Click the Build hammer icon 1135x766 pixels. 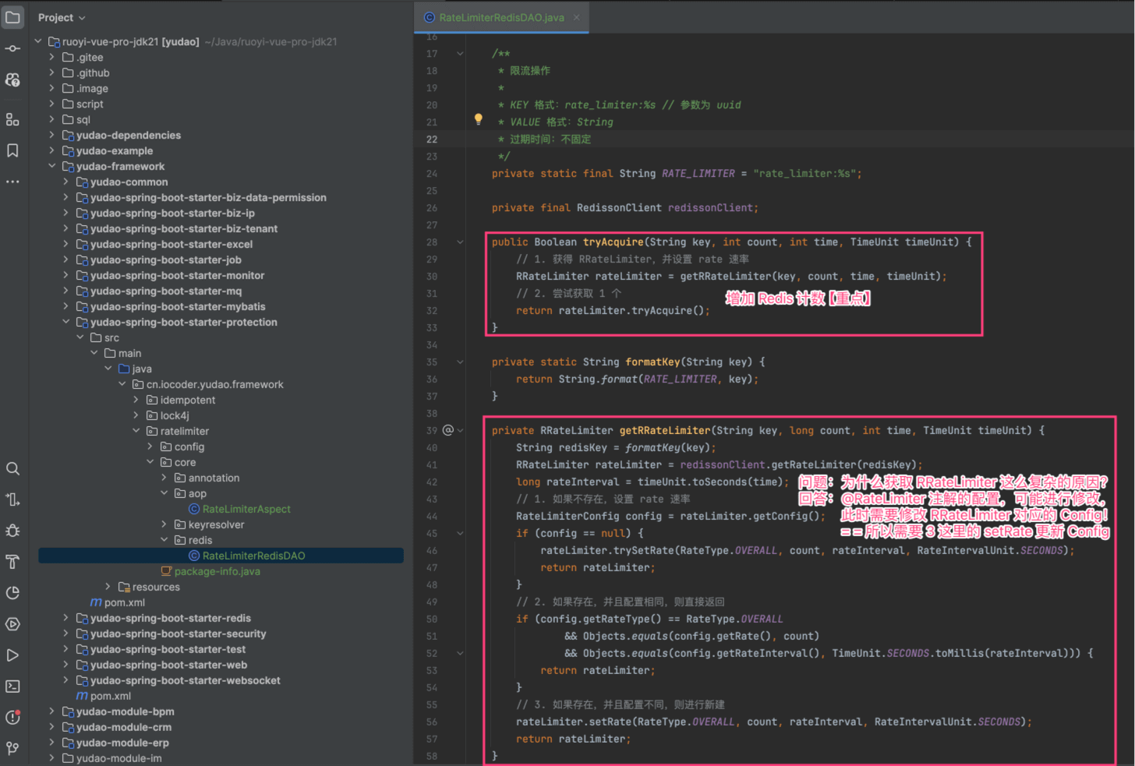pyautogui.click(x=12, y=562)
